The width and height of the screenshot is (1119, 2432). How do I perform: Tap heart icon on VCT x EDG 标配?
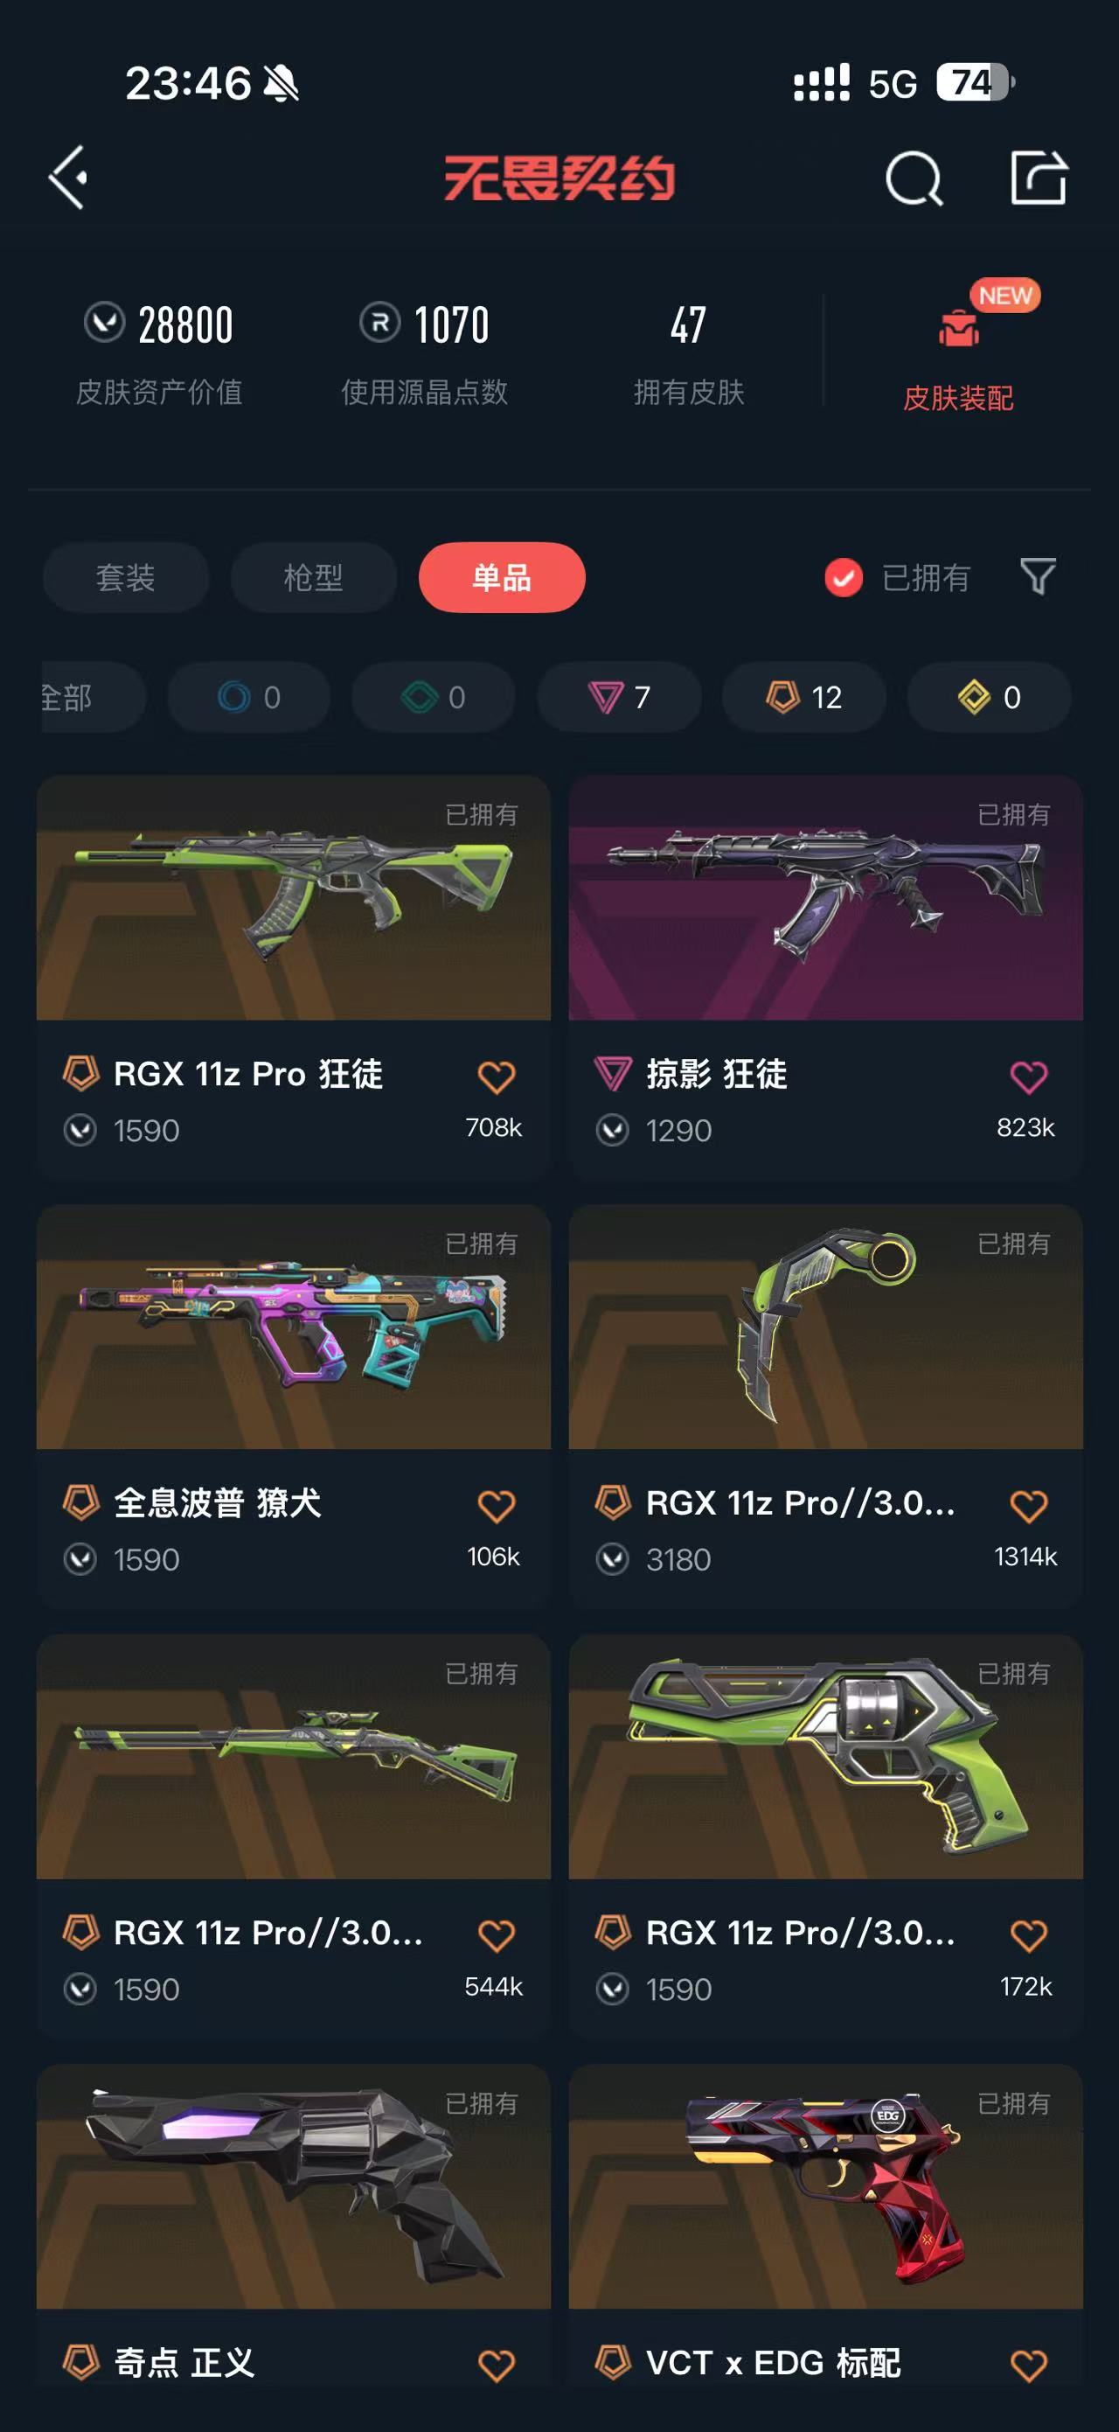tap(1028, 2365)
